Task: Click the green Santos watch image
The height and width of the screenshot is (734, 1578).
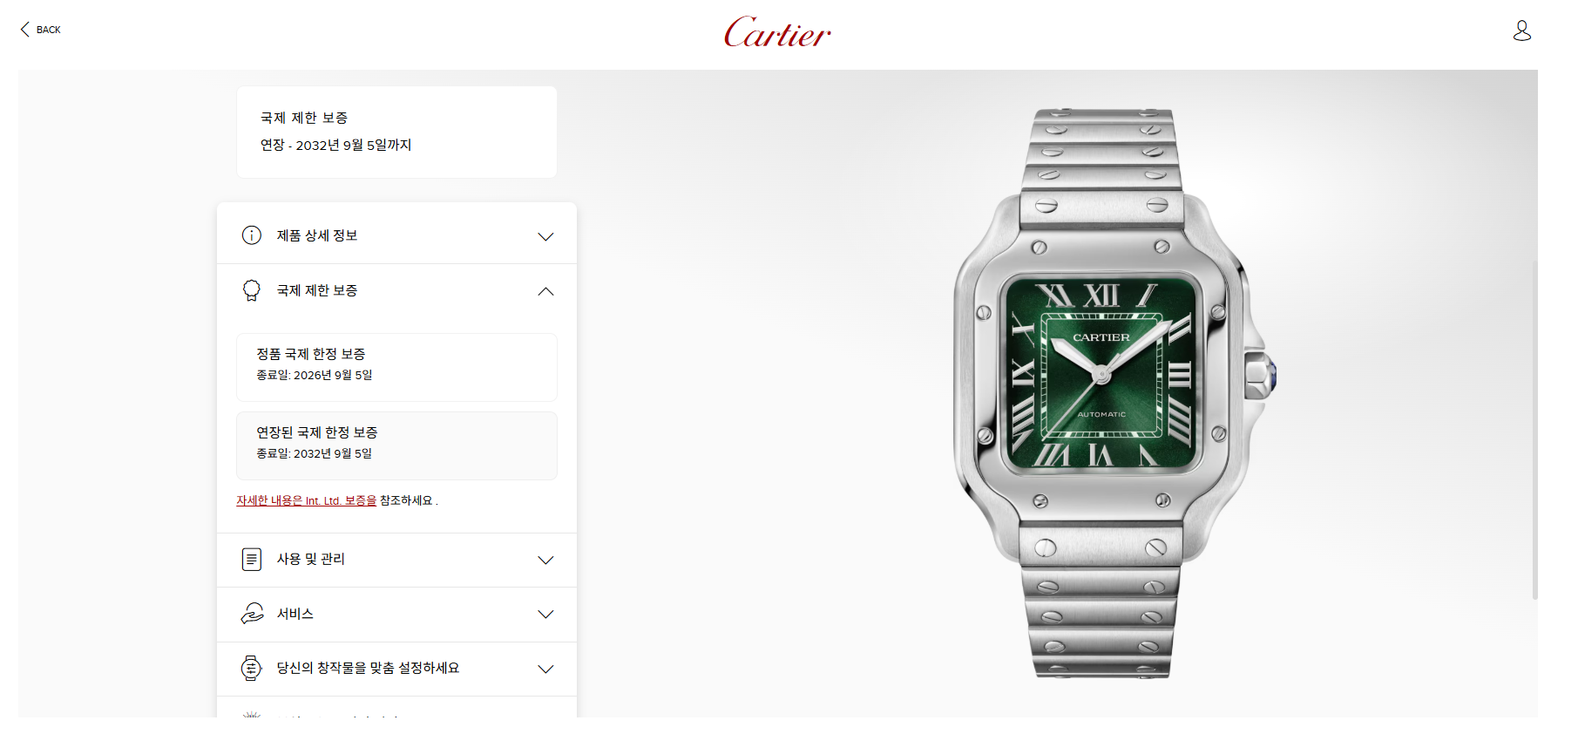Action: click(1114, 392)
